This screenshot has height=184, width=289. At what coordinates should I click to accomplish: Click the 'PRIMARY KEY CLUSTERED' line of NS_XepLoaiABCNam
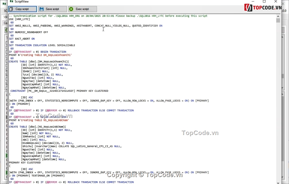click(x=25, y=163)
